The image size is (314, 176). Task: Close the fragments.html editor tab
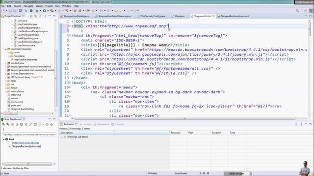214,16
